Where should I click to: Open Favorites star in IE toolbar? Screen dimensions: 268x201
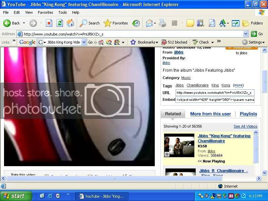116,23
